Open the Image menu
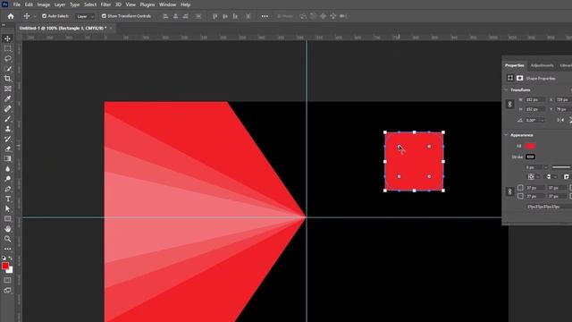572x322 pixels. coord(44,4)
